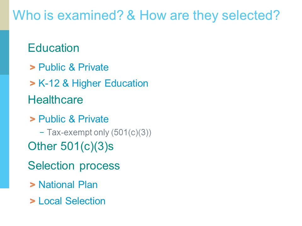
Task: Click the arrow bullet before Healthcare's Public & Private
Action: (x=32, y=119)
